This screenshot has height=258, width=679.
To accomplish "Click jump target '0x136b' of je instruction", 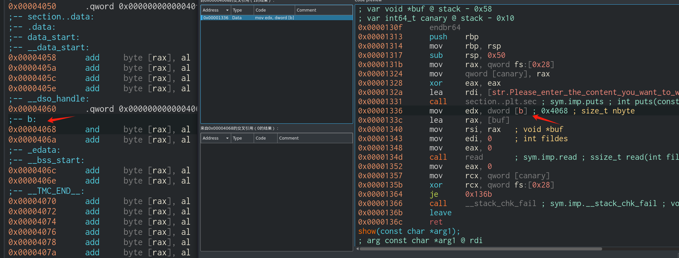I will pos(478,194).
